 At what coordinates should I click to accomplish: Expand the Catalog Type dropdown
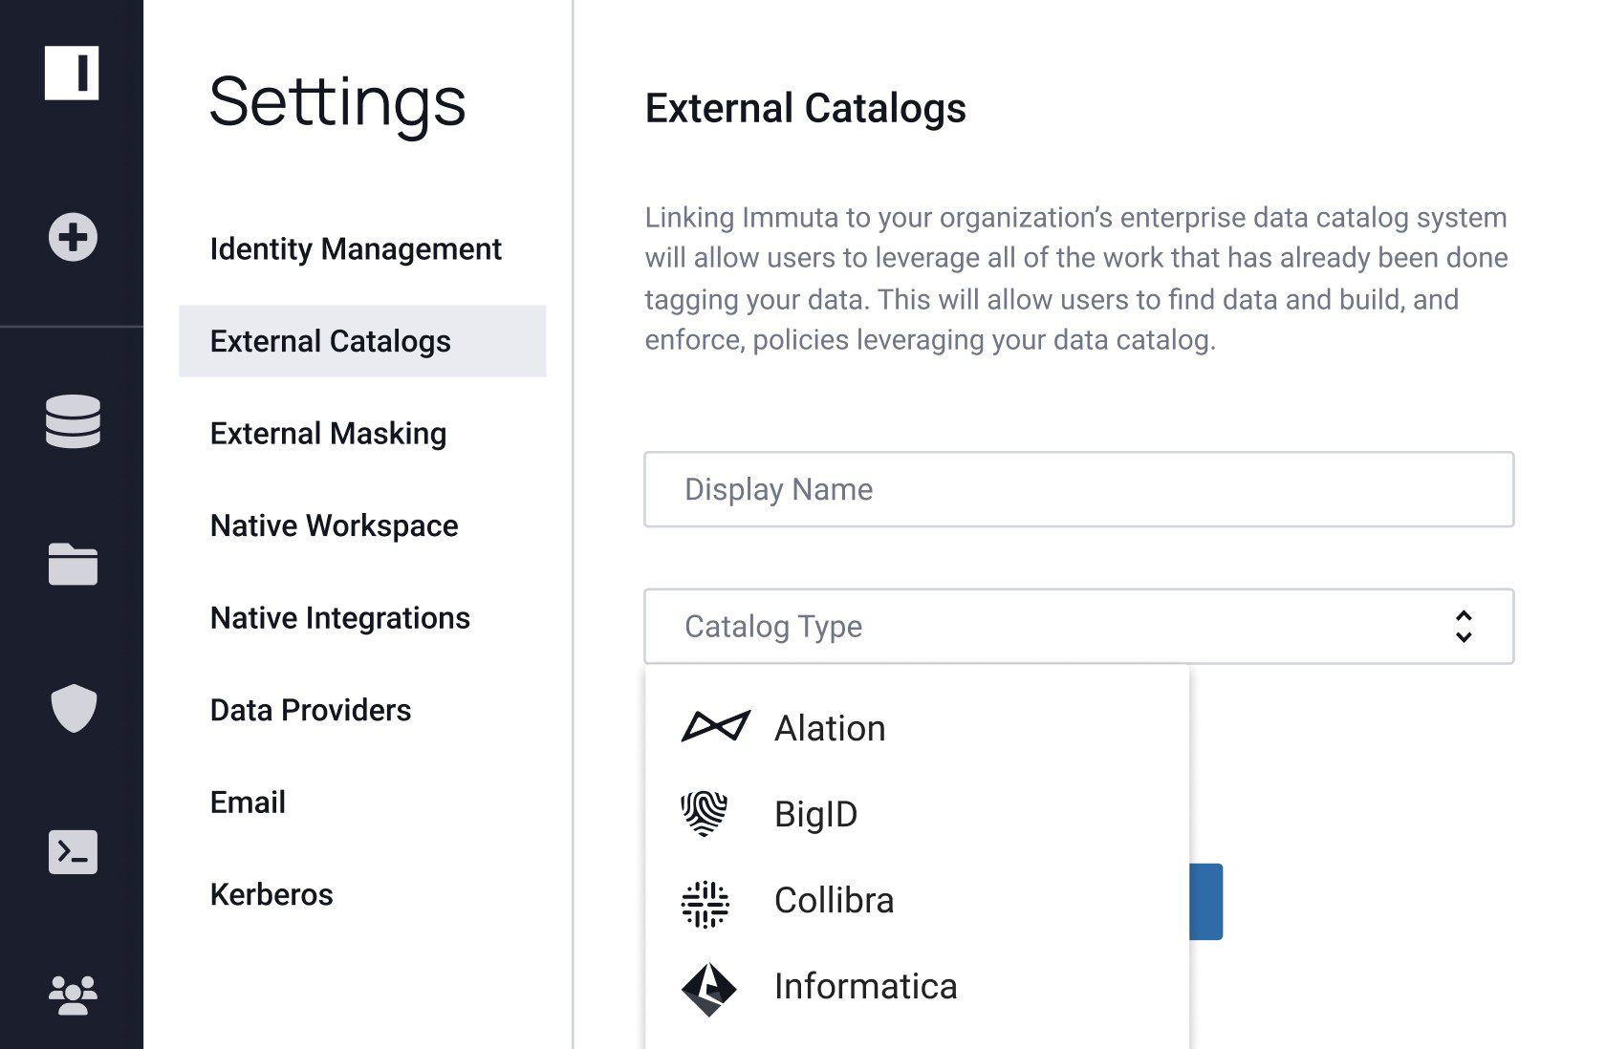pos(1078,627)
